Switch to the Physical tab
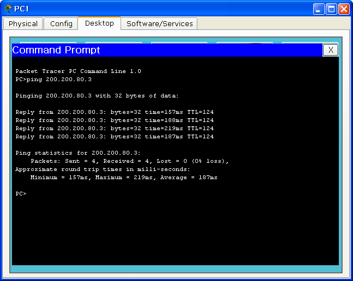Screen dimensions: 353x281 [x=23, y=23]
